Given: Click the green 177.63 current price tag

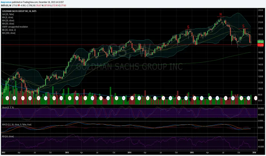Looking at the screenshot, I should tap(260, 42).
